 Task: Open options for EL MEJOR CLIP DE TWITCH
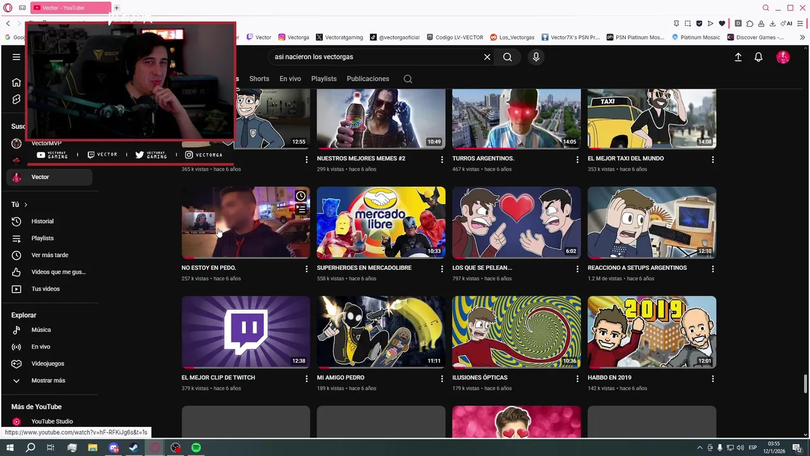(x=306, y=378)
